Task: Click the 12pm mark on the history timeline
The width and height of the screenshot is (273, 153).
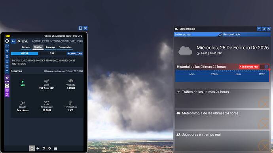Action: click(x=262, y=74)
